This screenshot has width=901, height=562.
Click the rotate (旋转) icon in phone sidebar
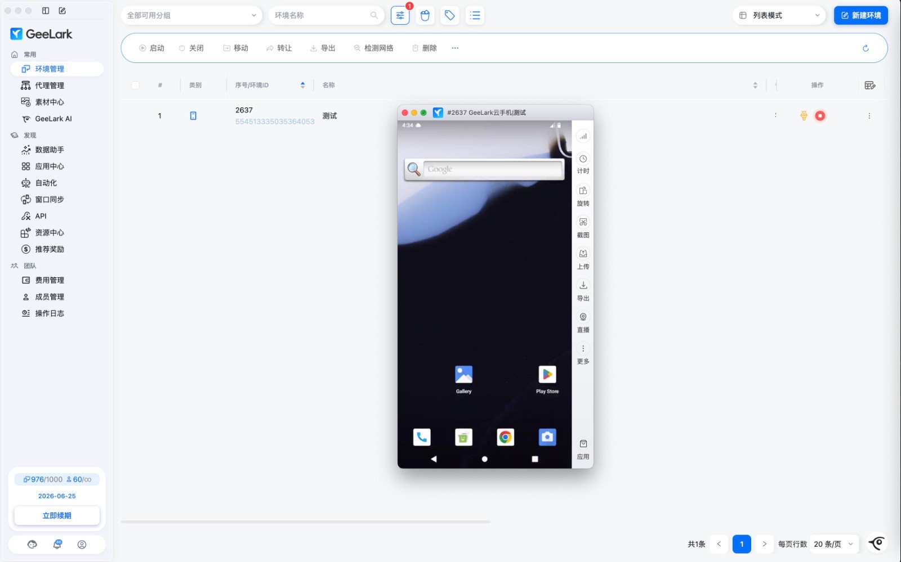(583, 191)
